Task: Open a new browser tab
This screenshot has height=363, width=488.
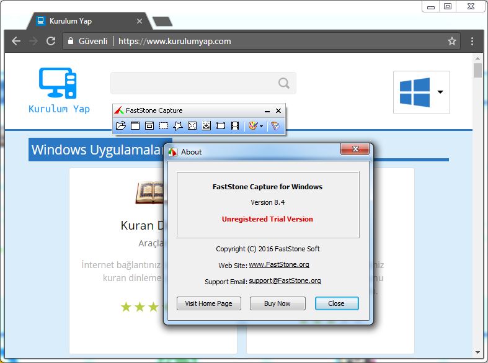Action: pos(162,22)
